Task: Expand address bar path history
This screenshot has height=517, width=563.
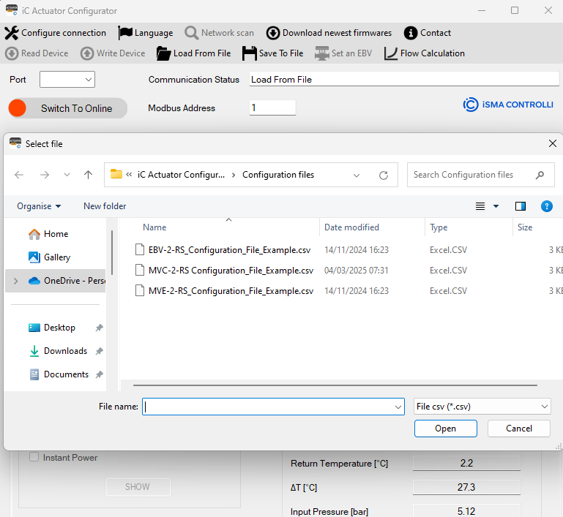Action: 357,176
